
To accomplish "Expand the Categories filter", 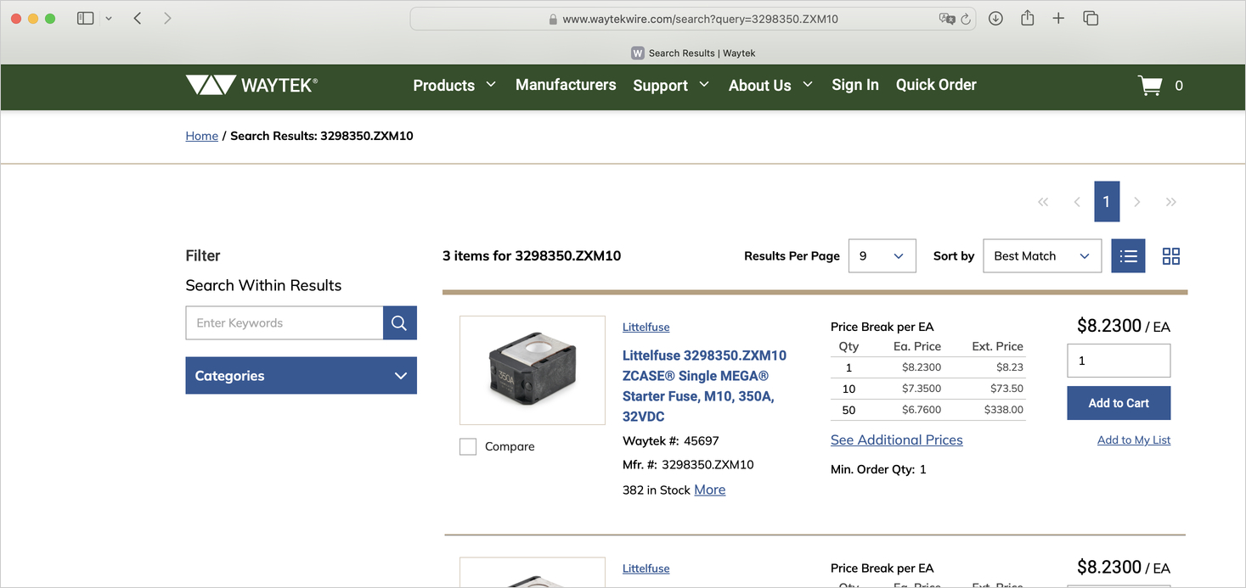I will point(301,375).
